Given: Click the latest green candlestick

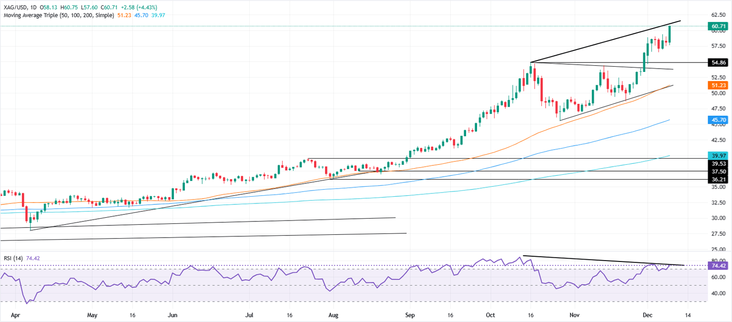Looking at the screenshot, I should (x=670, y=35).
